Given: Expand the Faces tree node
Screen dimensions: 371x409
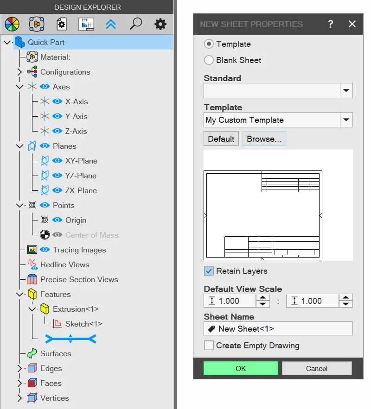Looking at the screenshot, I should [x=19, y=383].
